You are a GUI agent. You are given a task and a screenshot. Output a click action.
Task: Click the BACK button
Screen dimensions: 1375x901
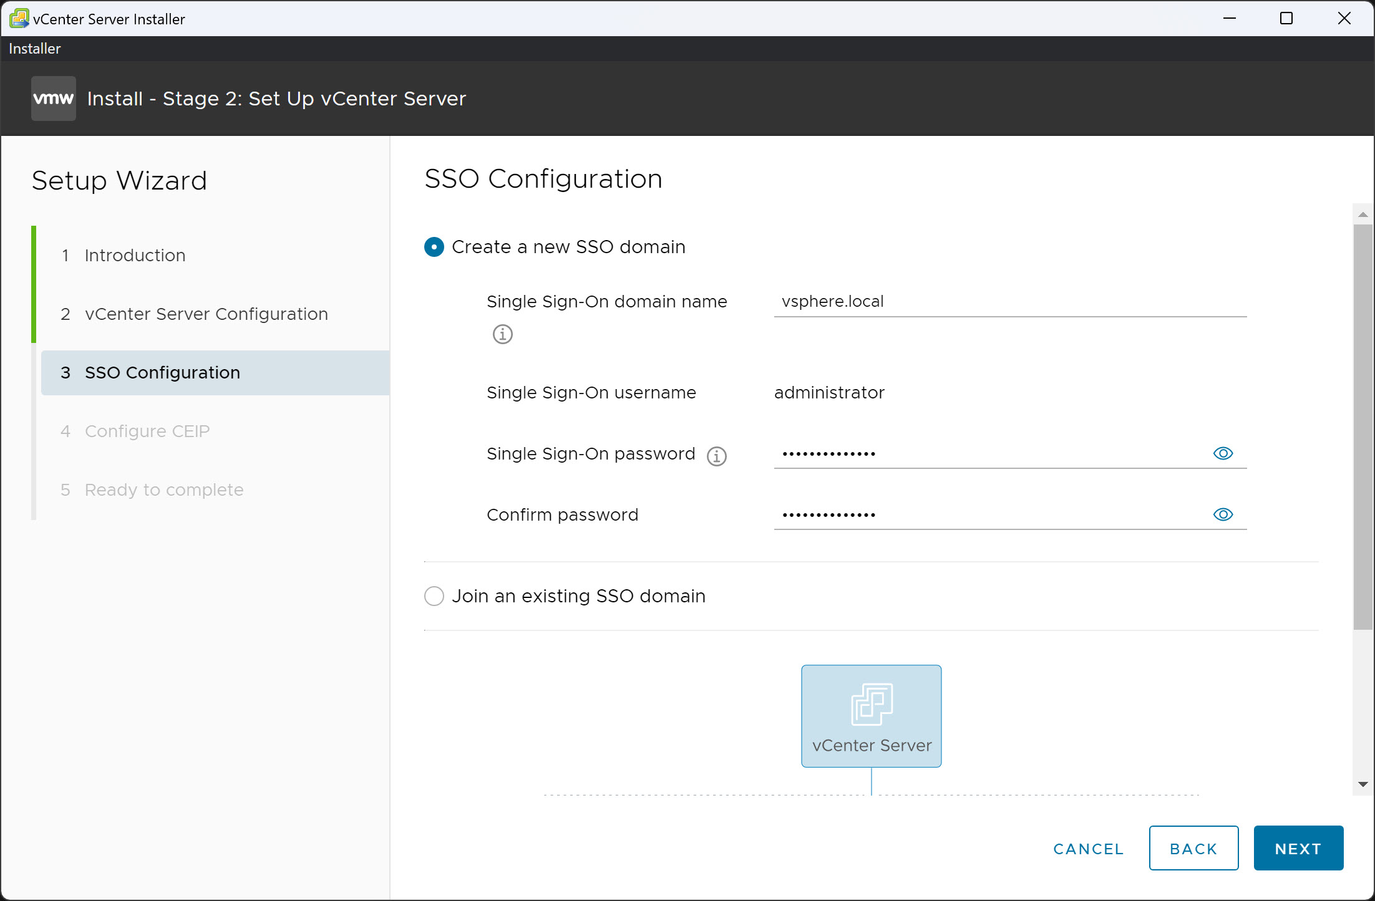(x=1193, y=848)
